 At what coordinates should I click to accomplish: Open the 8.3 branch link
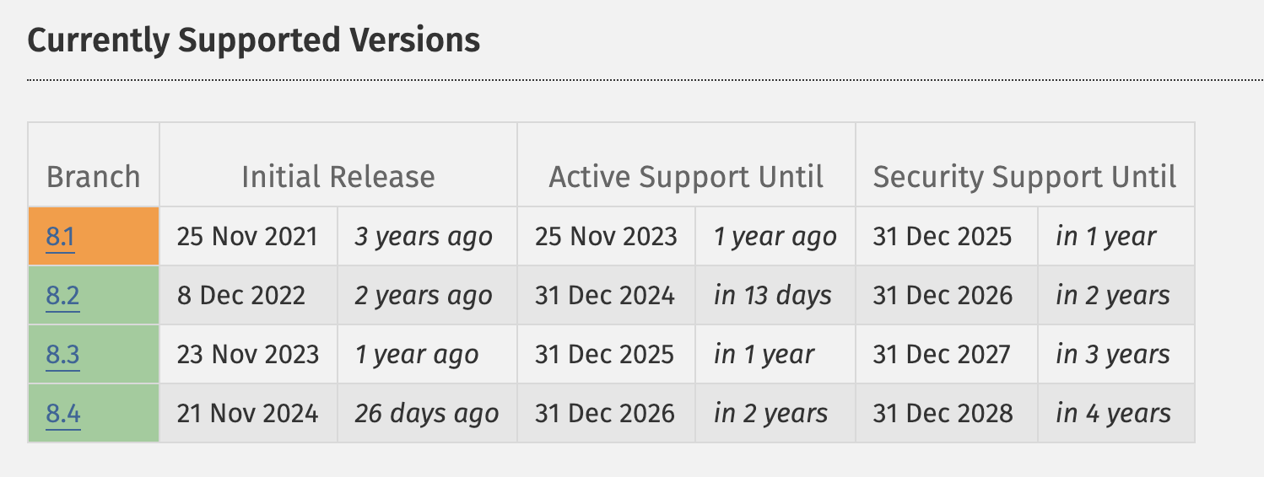point(62,355)
